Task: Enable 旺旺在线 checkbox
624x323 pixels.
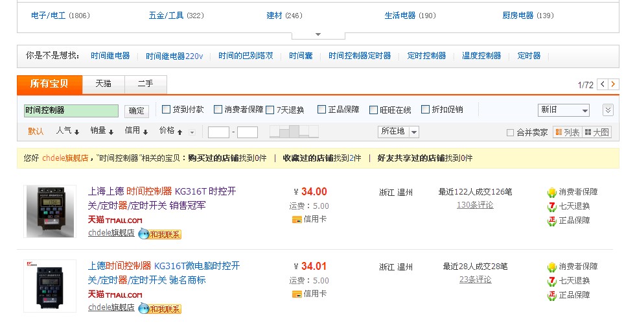Action: pyautogui.click(x=373, y=110)
